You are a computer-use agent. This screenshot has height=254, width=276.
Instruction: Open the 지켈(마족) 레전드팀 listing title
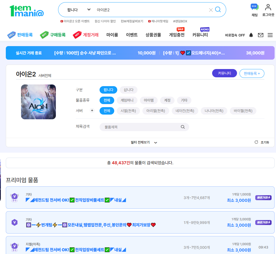[76, 250]
